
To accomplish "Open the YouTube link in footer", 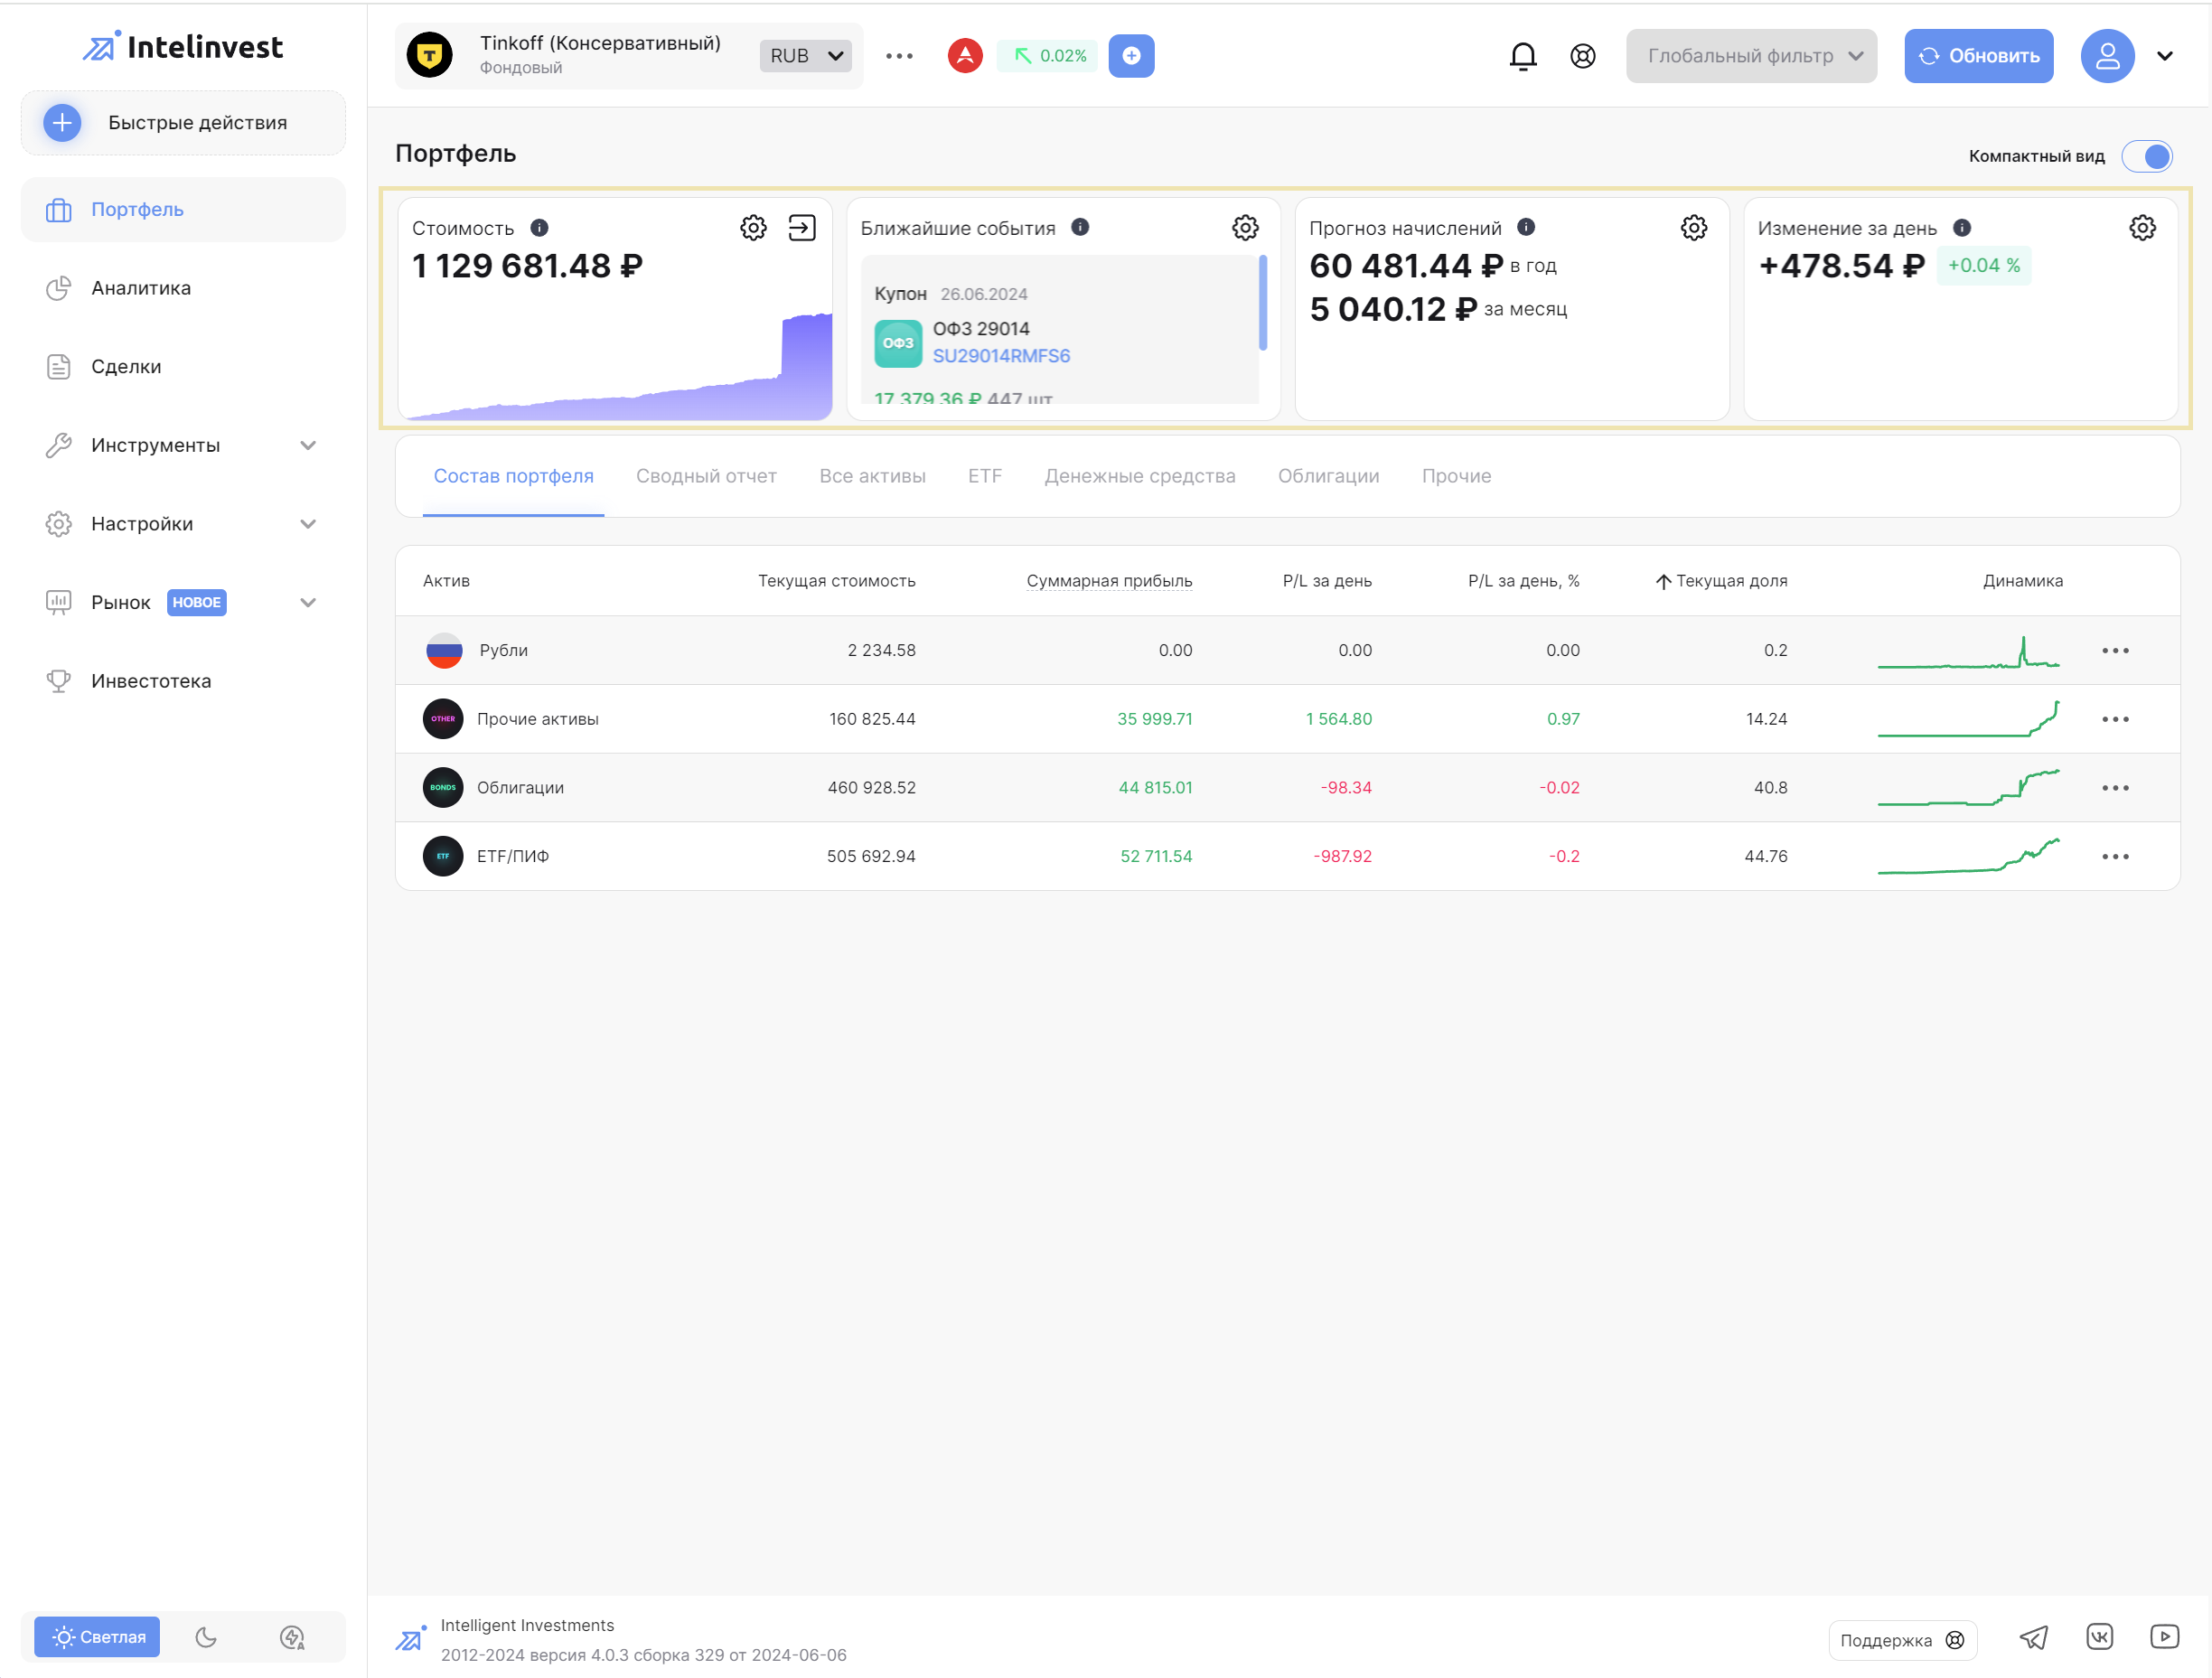I will point(2164,1637).
